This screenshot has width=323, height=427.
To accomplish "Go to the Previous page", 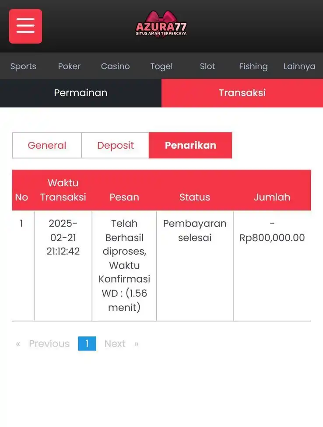I will tap(49, 344).
